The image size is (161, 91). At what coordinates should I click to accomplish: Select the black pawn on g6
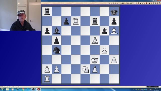click(104, 31)
